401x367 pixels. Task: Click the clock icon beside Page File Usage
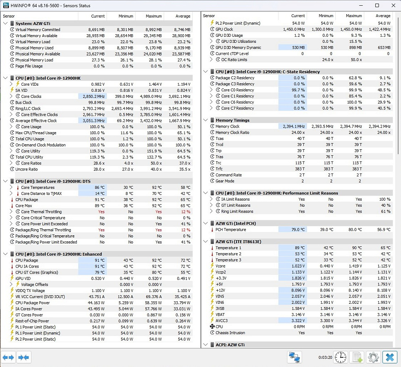(12, 66)
